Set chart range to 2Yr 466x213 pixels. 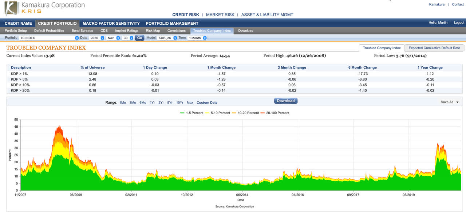coord(161,103)
